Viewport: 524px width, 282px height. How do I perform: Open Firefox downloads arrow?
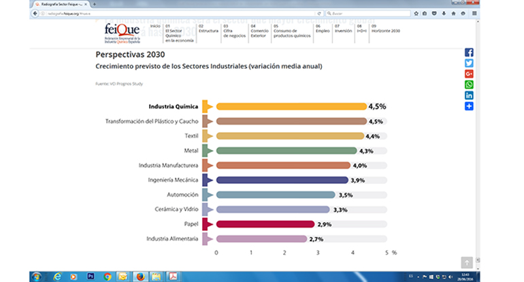pos(444,13)
